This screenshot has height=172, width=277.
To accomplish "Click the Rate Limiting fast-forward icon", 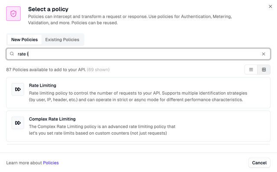I will pyautogui.click(x=18, y=89).
